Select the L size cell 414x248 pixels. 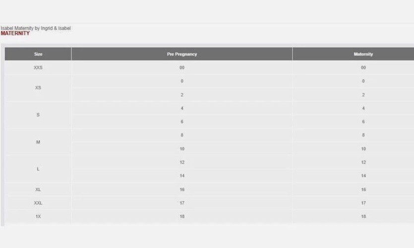click(x=38, y=169)
